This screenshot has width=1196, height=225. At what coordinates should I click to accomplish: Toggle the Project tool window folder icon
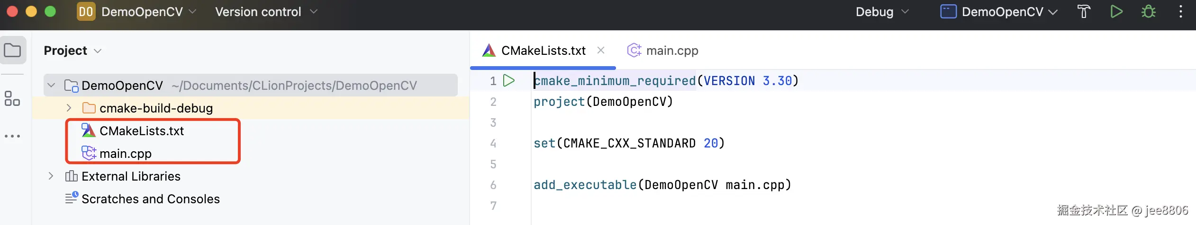(x=13, y=50)
